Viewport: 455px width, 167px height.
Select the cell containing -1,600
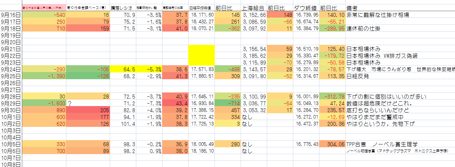[44, 103]
